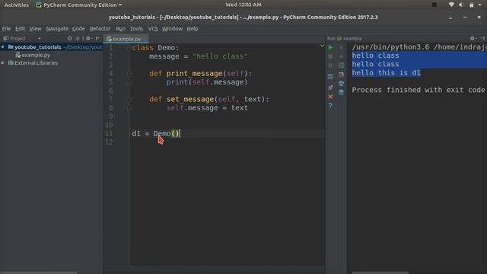
Task: Open the Navigate menu
Action: [x=57, y=29]
